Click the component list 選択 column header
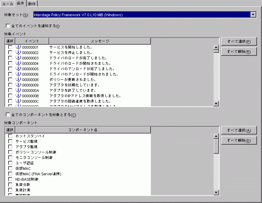Viewport: 262px width, 203px height. (x=10, y=130)
